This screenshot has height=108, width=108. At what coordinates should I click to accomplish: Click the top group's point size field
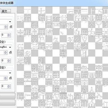2,27
